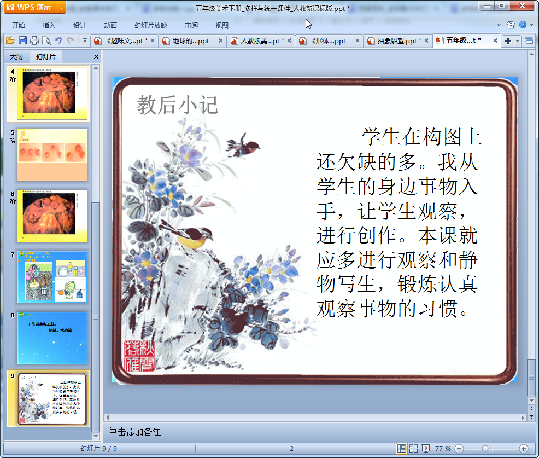The height and width of the screenshot is (458, 539).
Task: Click the 77 % zoom level value
Action: (x=443, y=448)
